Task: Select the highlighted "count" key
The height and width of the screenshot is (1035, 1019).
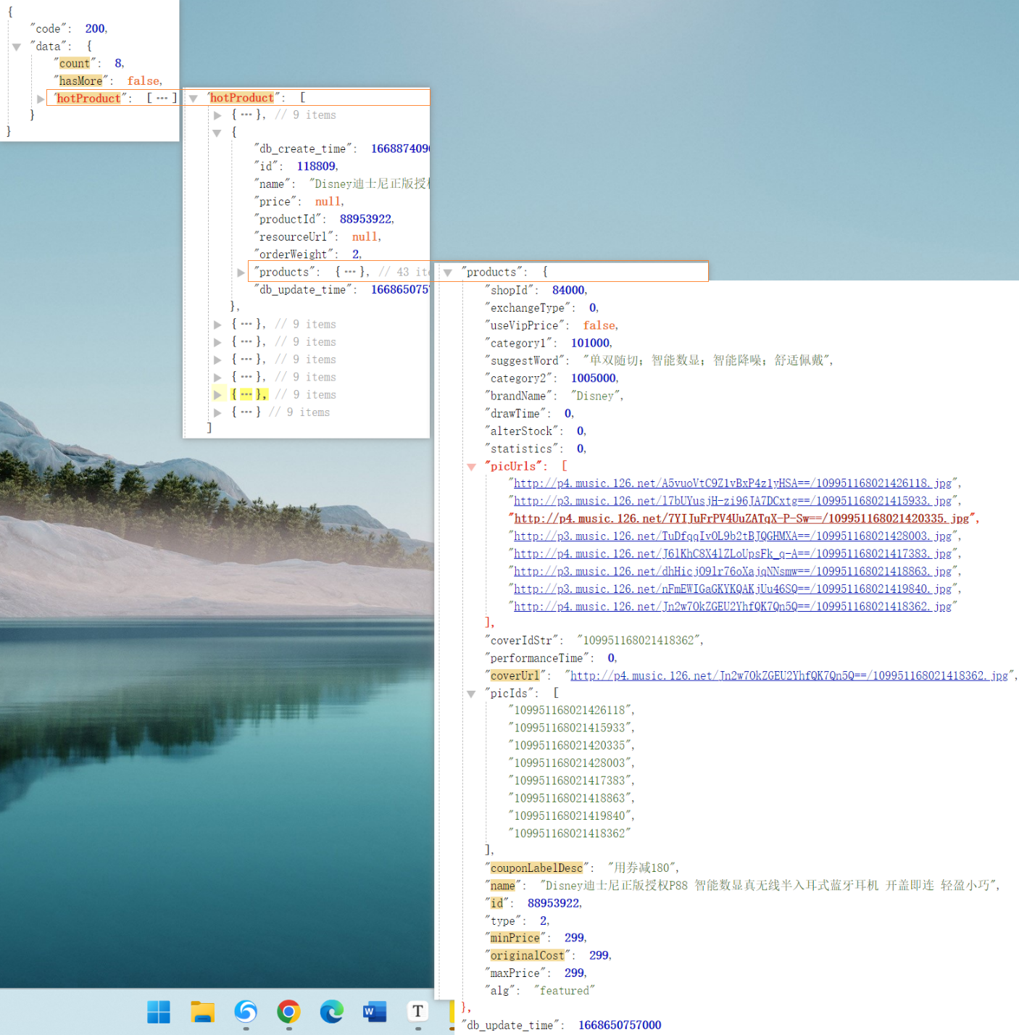Action: (75, 64)
